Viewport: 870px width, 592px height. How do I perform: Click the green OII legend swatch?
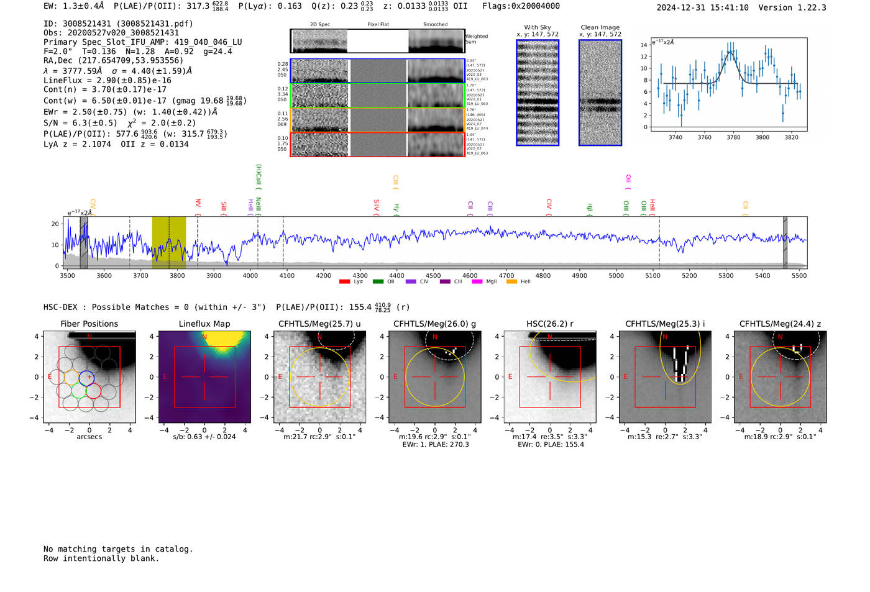(378, 282)
